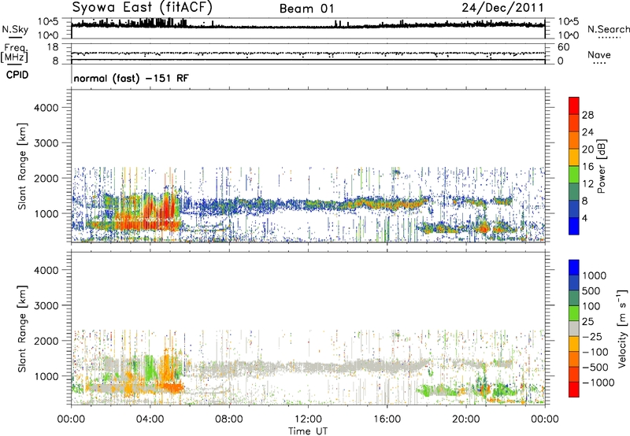Click the dotted line sample under 'Nave'
Image resolution: width=630 pixels, height=436 pixels.
599,63
